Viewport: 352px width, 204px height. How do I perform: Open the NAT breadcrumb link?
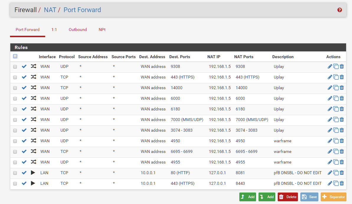coord(50,10)
